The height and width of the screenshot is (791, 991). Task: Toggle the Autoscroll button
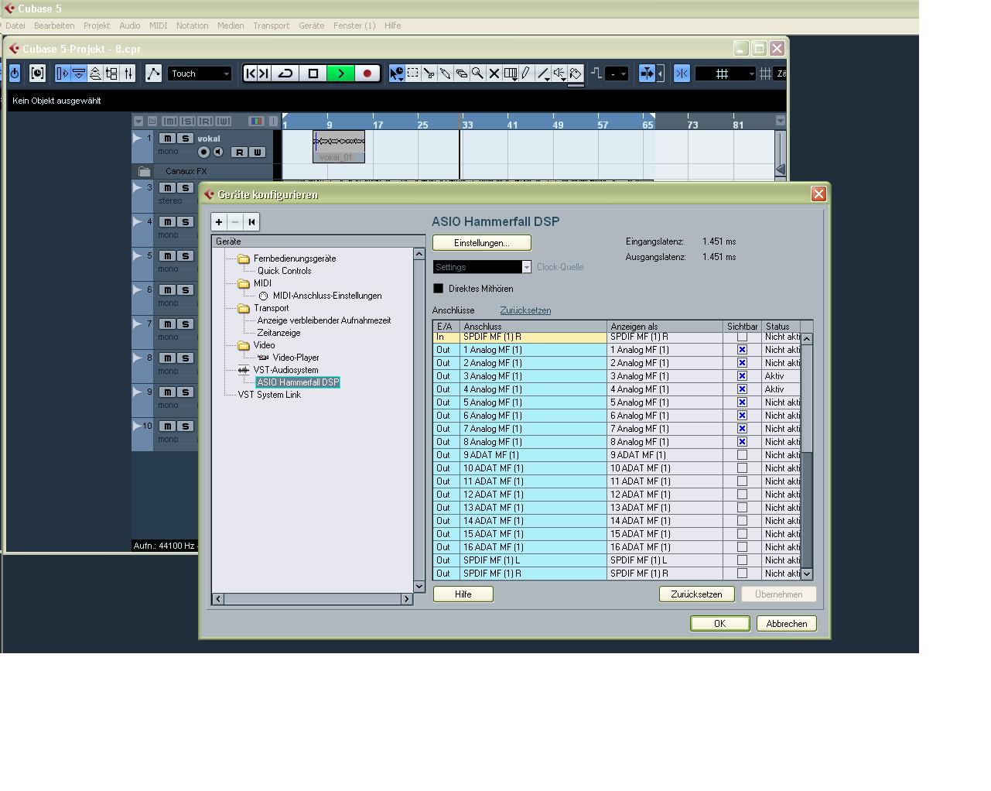[648, 74]
